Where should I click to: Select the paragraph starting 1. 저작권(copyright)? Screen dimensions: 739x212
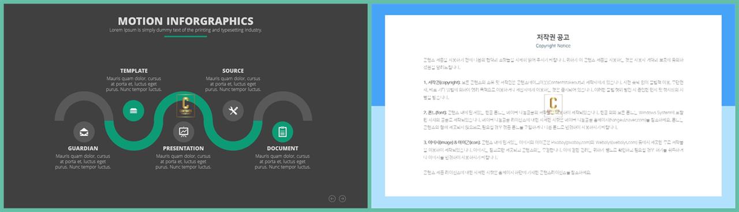pyautogui.click(x=553, y=90)
